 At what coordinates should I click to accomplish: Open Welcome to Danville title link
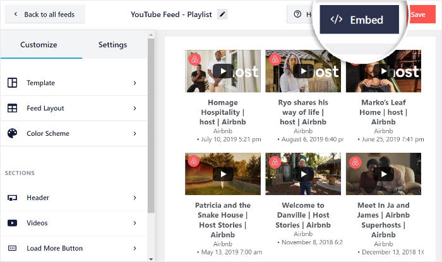click(303, 215)
